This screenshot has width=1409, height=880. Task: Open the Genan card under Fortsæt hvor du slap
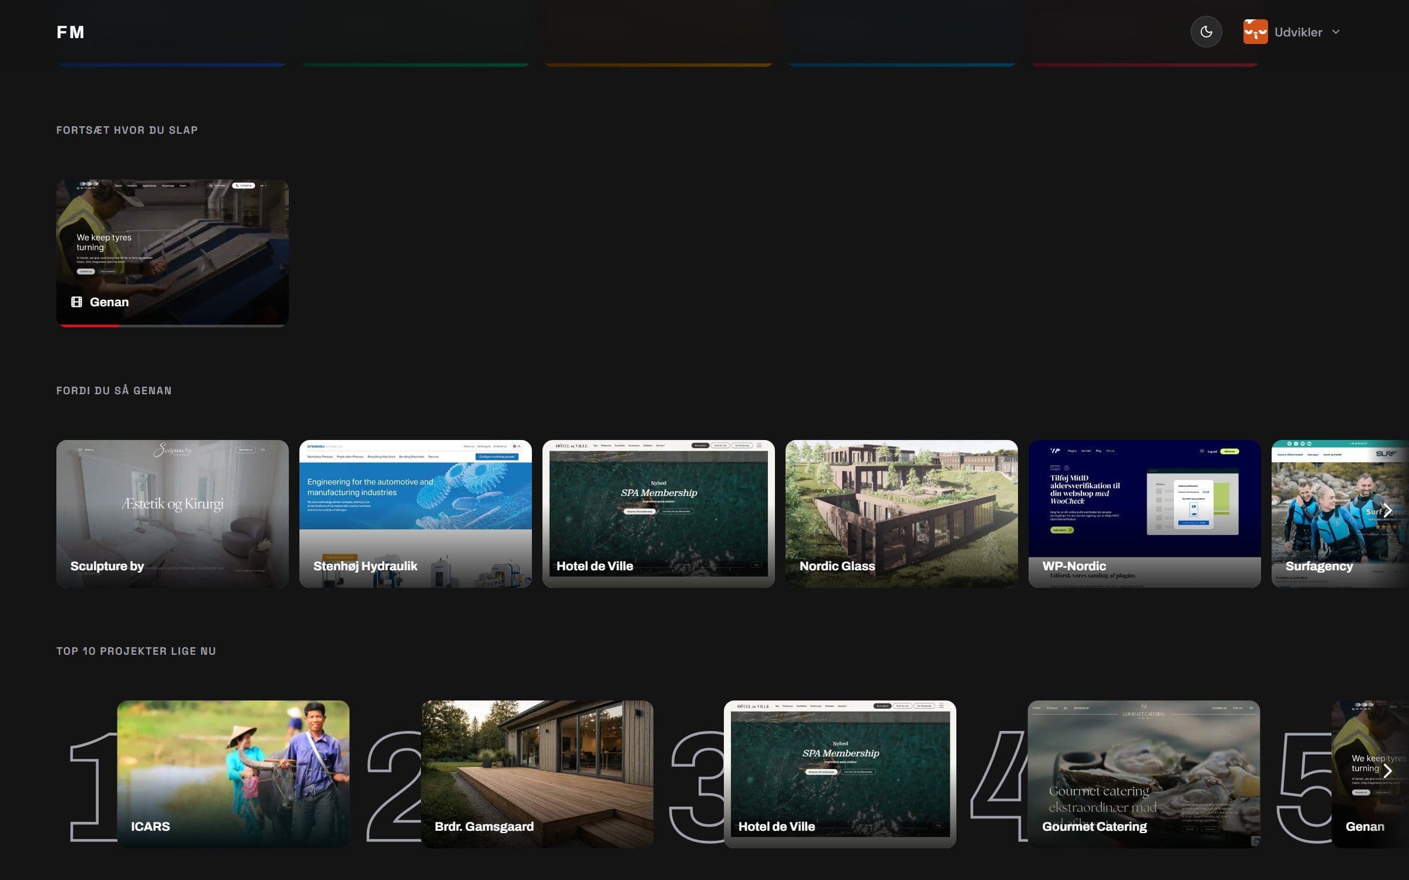[173, 253]
